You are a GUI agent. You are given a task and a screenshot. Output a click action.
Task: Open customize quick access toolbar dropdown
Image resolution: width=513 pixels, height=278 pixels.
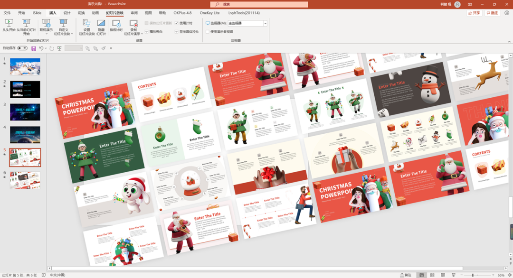click(x=111, y=48)
